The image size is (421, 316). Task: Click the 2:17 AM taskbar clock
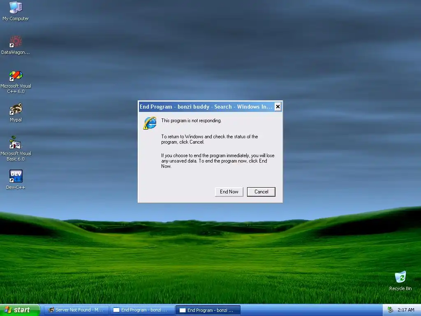pyautogui.click(x=406, y=310)
